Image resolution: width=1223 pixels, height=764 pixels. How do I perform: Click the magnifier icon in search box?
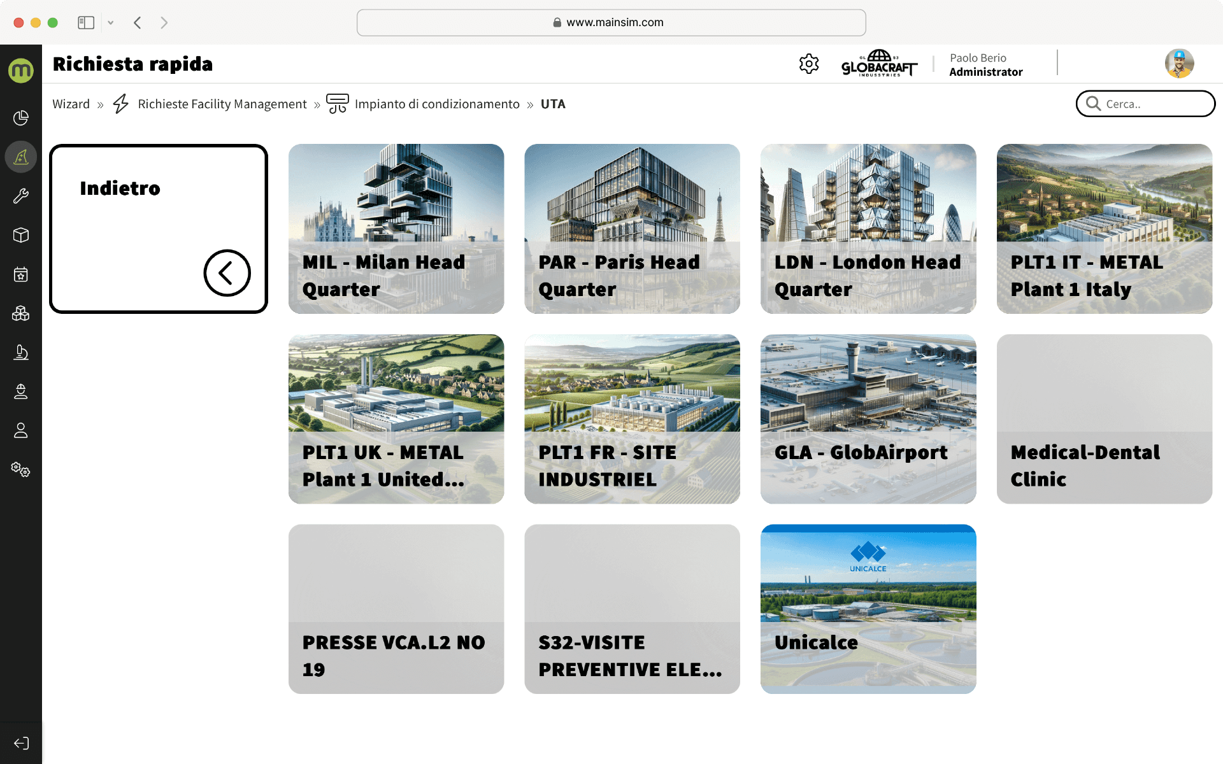tap(1094, 104)
